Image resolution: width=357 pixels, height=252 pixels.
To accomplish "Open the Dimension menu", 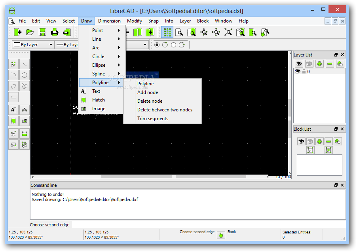I will [x=109, y=21].
